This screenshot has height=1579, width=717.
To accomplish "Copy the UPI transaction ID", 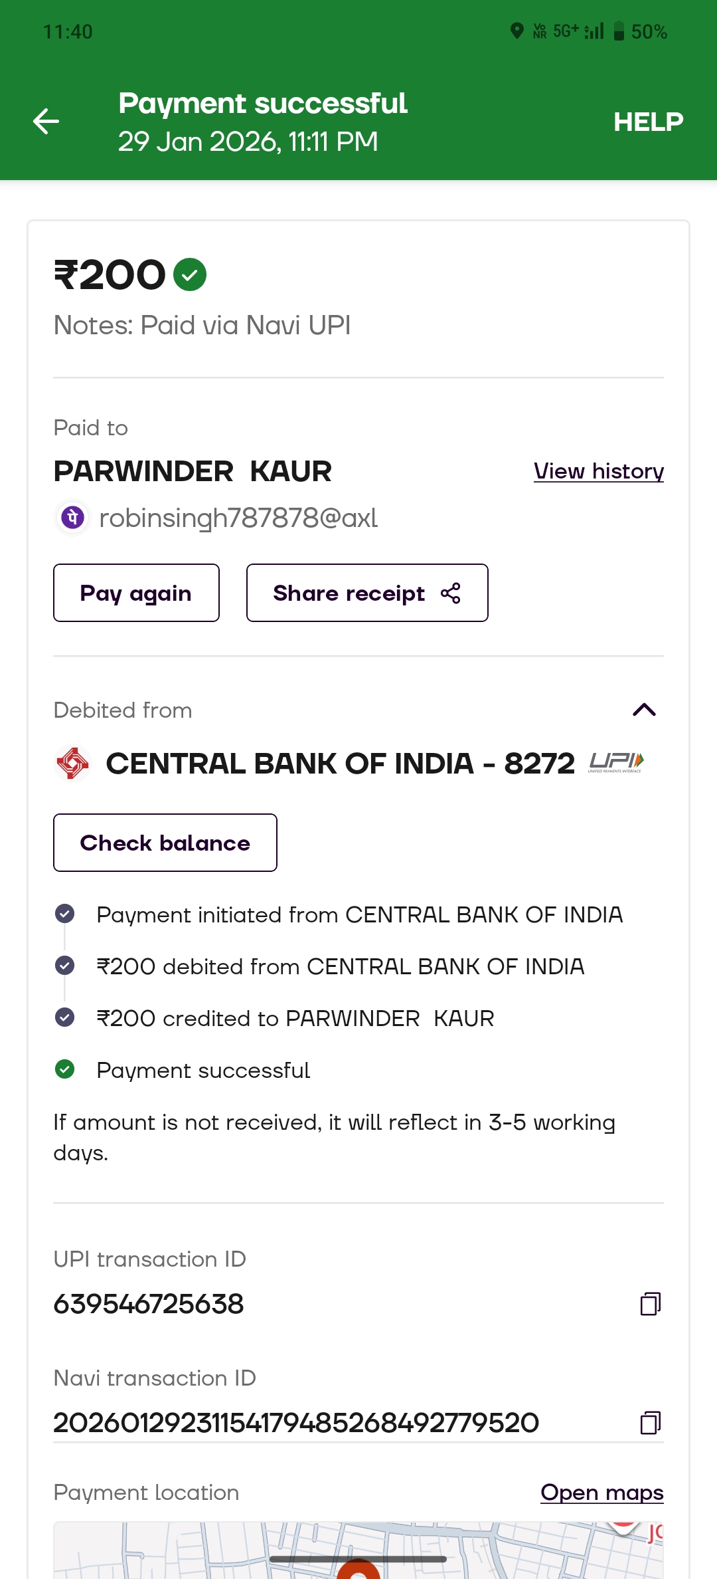I will [650, 1304].
